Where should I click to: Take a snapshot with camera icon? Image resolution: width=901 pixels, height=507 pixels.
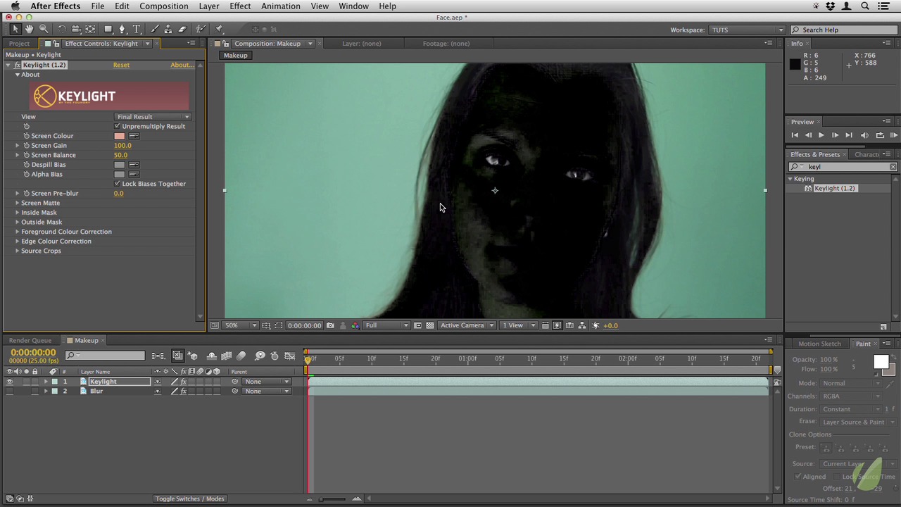click(x=330, y=325)
